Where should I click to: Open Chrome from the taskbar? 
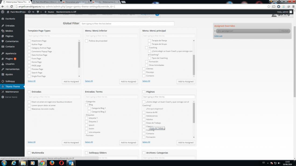pos(42,163)
